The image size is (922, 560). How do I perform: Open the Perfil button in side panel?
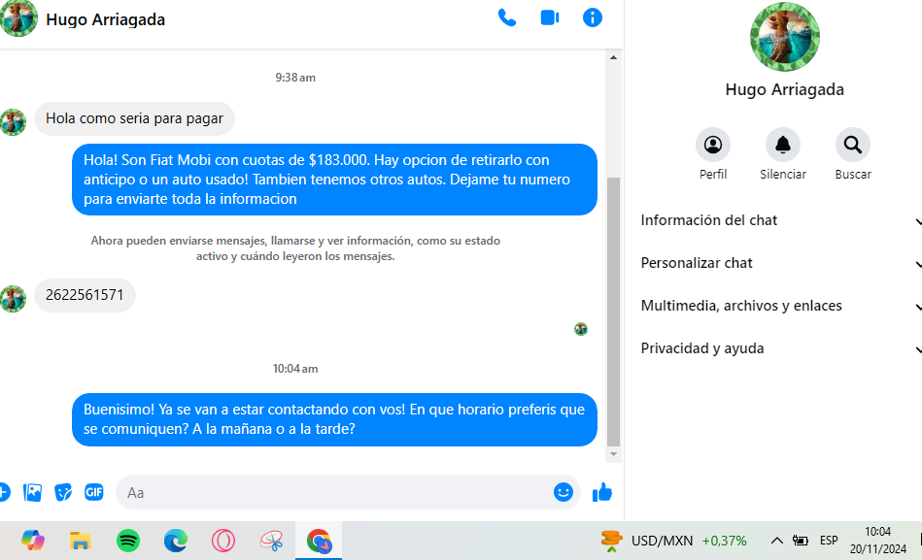713,146
